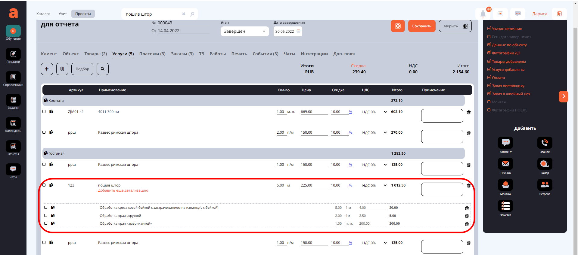Viewport: 578px width, 255px height.
Task: Expand НДС 0% dropdown for пошив штор
Action: click(x=385, y=185)
